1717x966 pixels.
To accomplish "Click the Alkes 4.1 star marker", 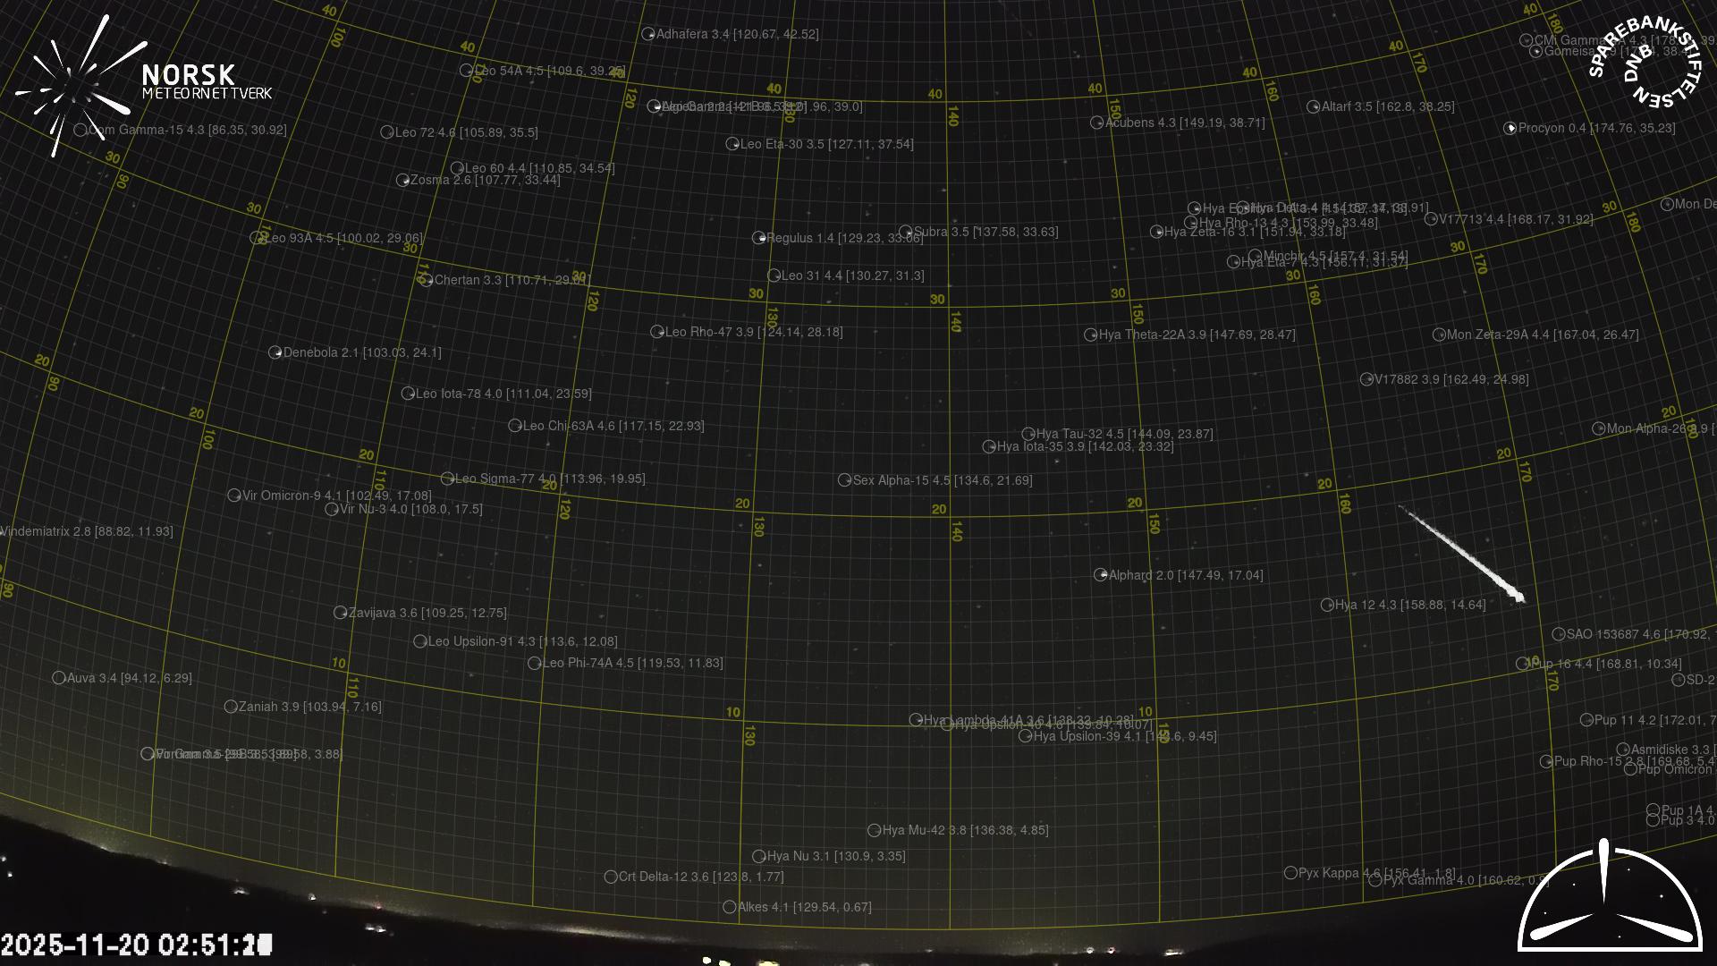I will [729, 907].
